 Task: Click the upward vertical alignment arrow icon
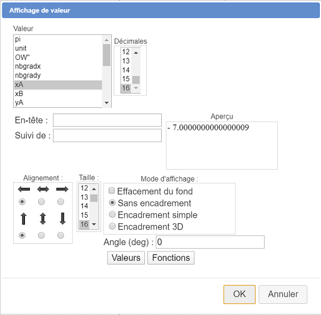(x=24, y=219)
